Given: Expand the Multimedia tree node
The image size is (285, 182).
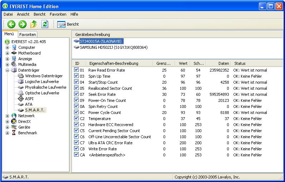Looking at the screenshot, I should [x=7, y=65].
